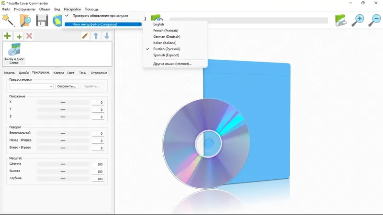Open the Помощь menu
Viewport: 383px width, 215px height.
tap(91, 9)
